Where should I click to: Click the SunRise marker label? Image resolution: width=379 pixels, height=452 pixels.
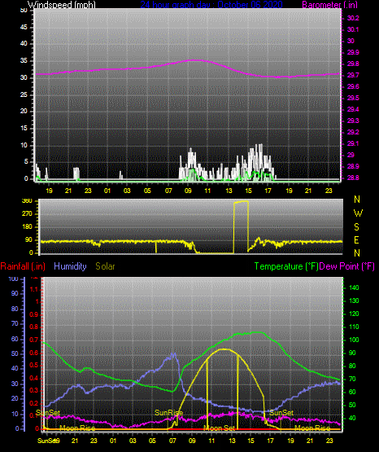coord(168,413)
